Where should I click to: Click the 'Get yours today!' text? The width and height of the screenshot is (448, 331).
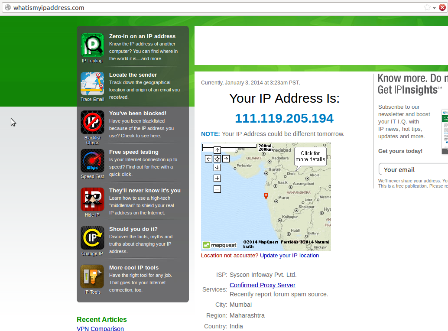(400, 151)
